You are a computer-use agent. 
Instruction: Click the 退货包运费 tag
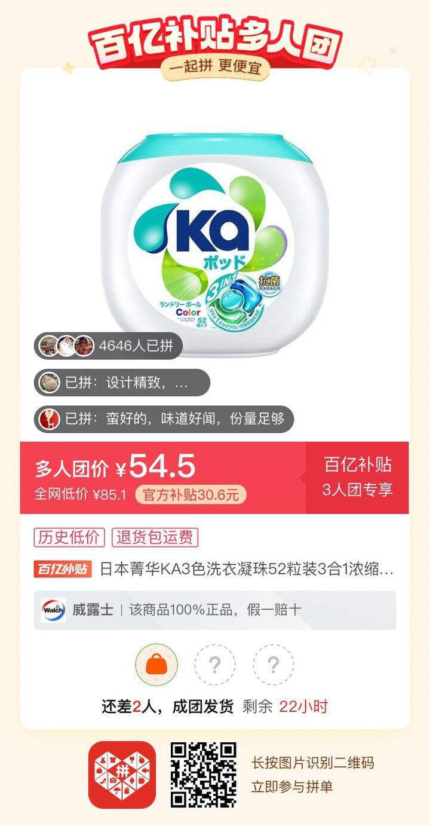[x=155, y=537]
